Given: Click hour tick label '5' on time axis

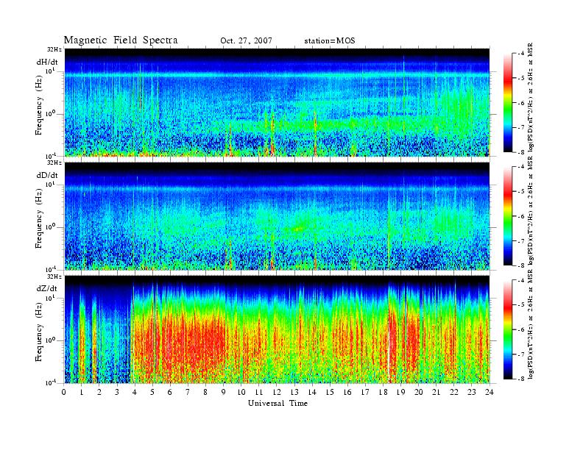Looking at the screenshot, I should click(x=152, y=392).
